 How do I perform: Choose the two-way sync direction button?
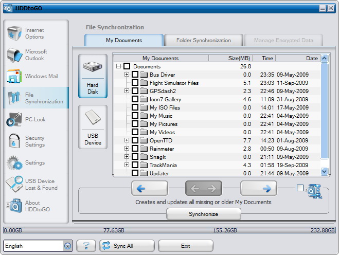[x=203, y=189]
